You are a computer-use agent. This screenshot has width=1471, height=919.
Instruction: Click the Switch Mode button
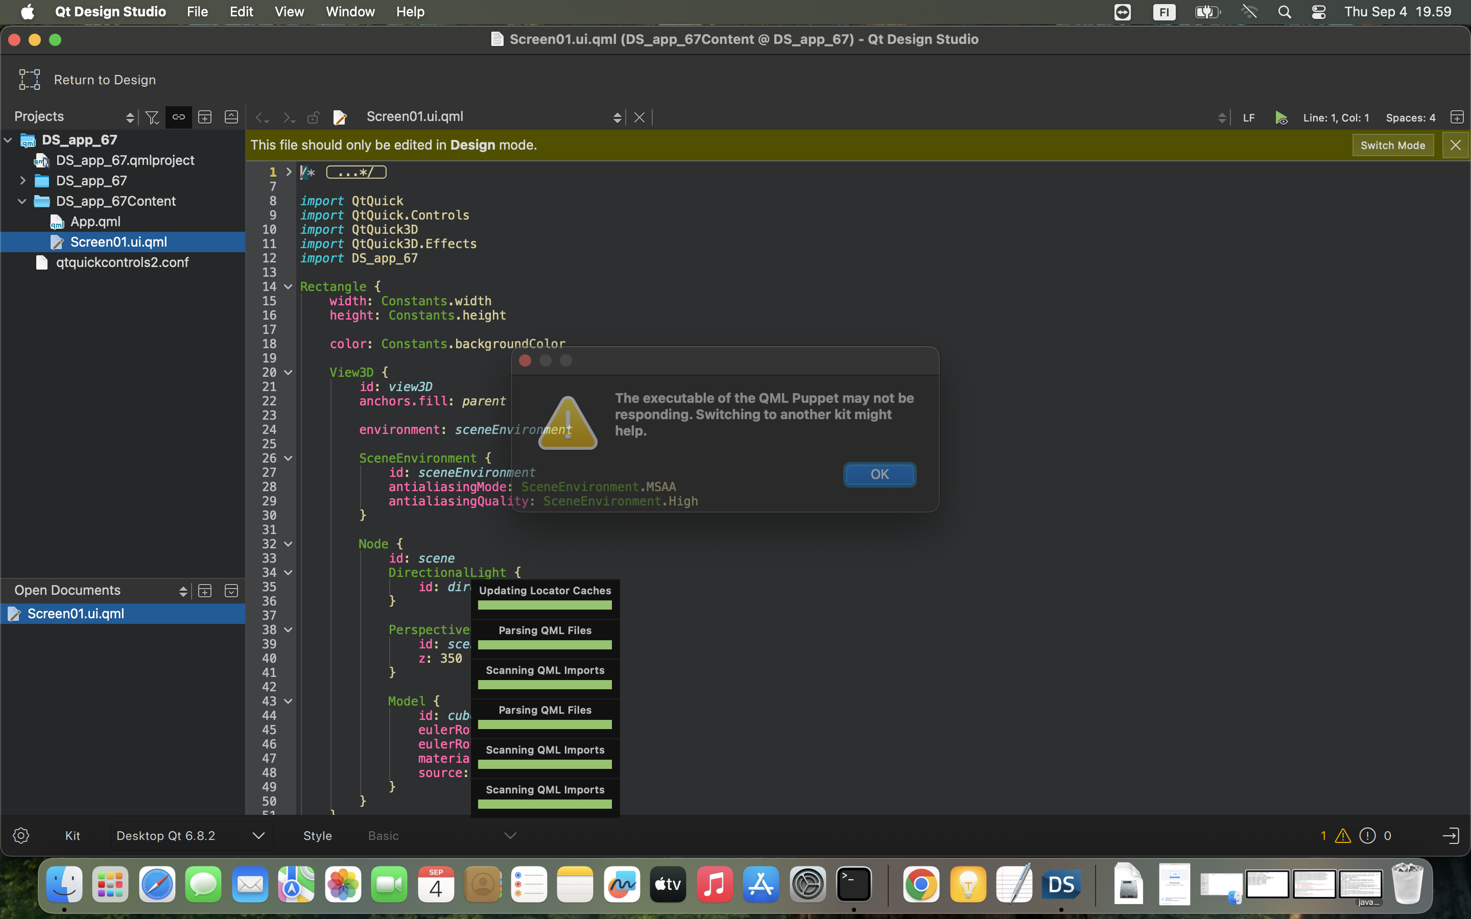[x=1392, y=146]
